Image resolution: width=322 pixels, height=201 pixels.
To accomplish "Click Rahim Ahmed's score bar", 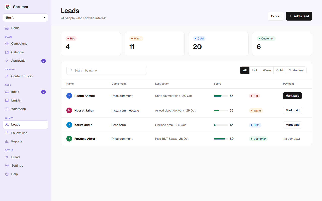I will (221, 96).
